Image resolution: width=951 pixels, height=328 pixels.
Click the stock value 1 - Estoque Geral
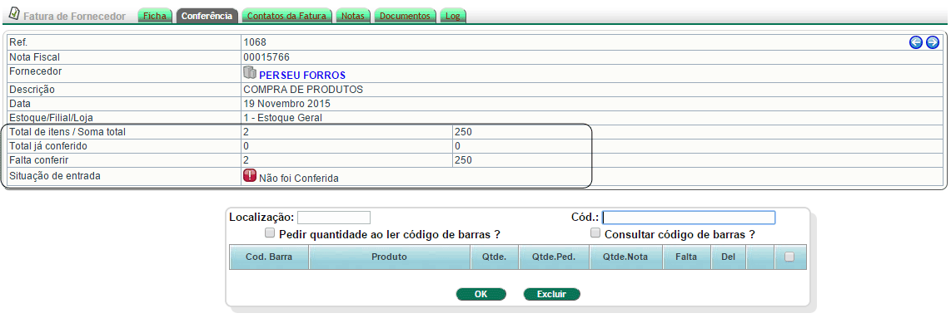pos(282,117)
